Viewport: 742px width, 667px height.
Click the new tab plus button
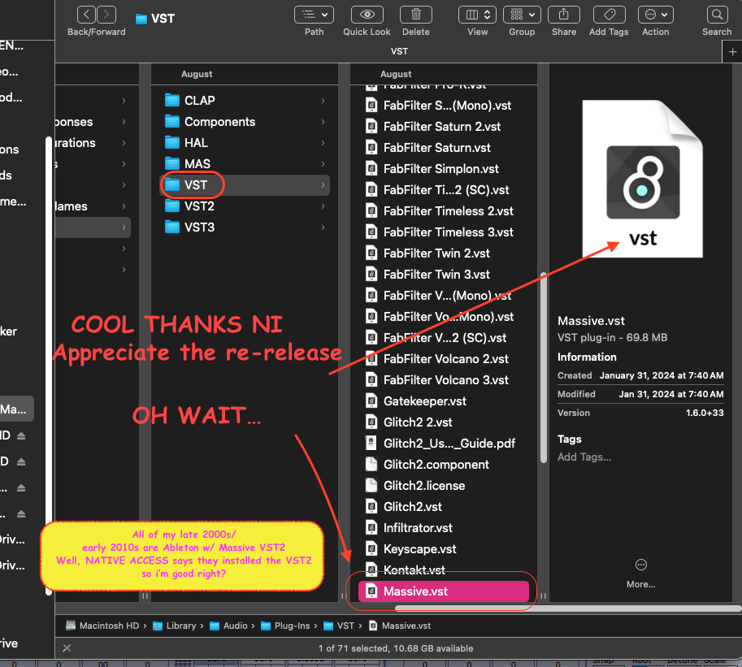(x=732, y=51)
